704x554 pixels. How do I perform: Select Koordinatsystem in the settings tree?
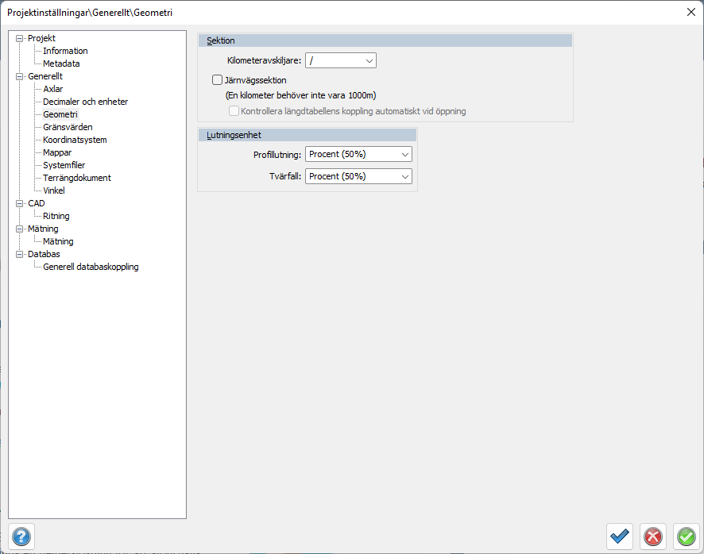coord(75,140)
